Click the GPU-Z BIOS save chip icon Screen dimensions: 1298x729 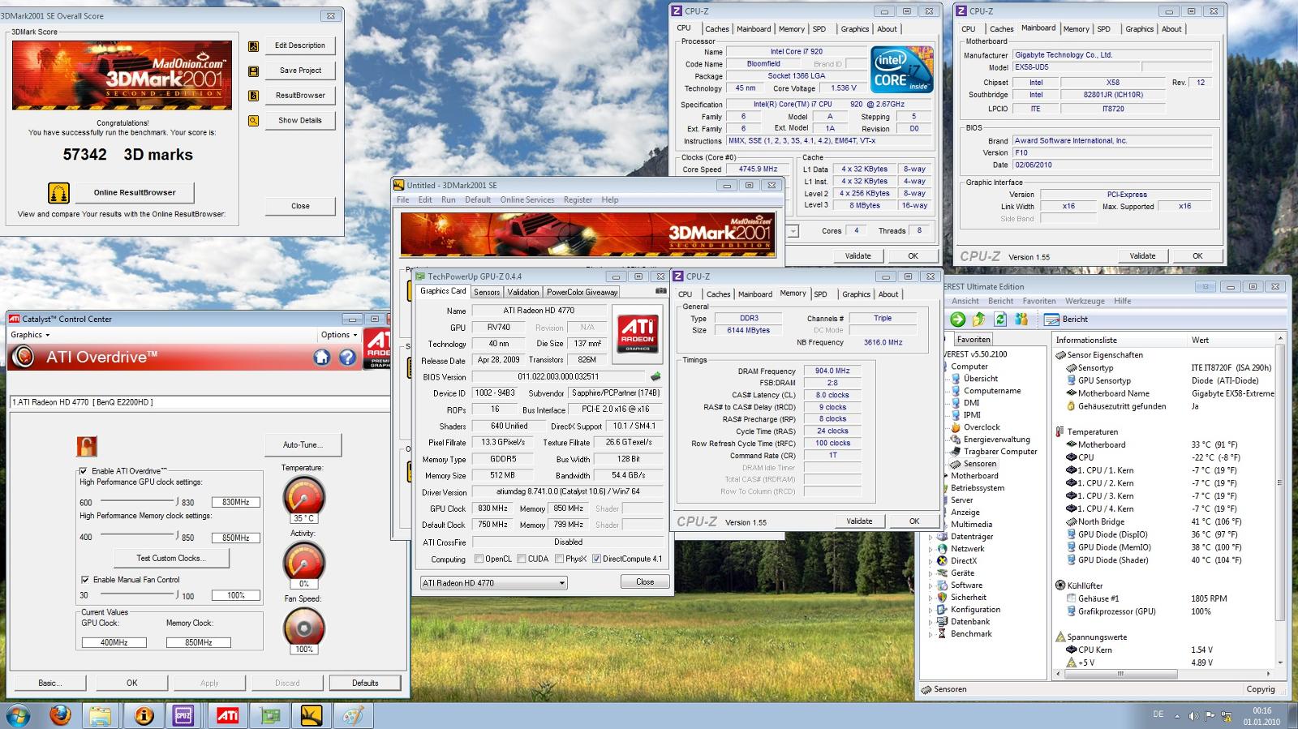(x=655, y=377)
